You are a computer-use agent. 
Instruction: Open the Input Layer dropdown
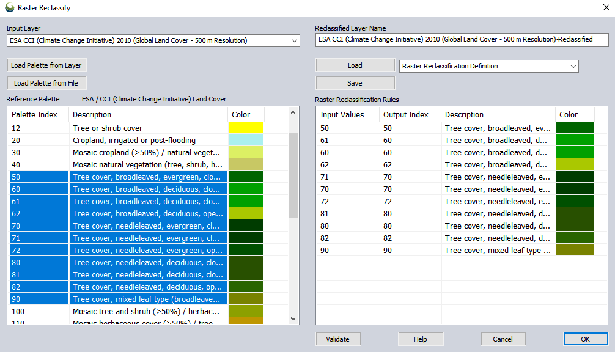tap(294, 40)
